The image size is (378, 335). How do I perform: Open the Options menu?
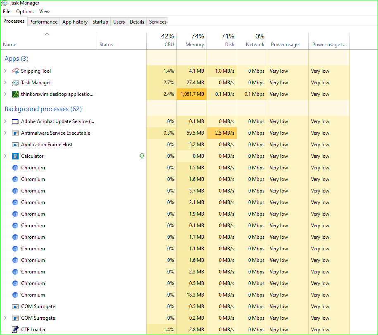tap(25, 12)
